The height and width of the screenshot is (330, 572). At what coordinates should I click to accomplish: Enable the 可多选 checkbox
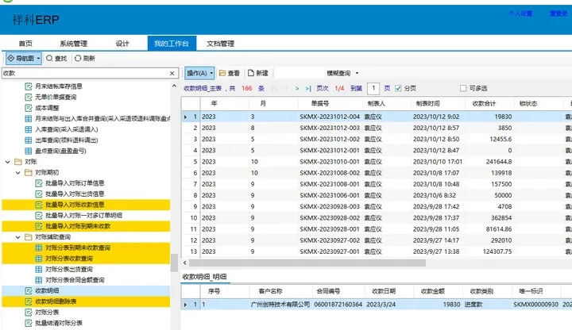coord(464,88)
